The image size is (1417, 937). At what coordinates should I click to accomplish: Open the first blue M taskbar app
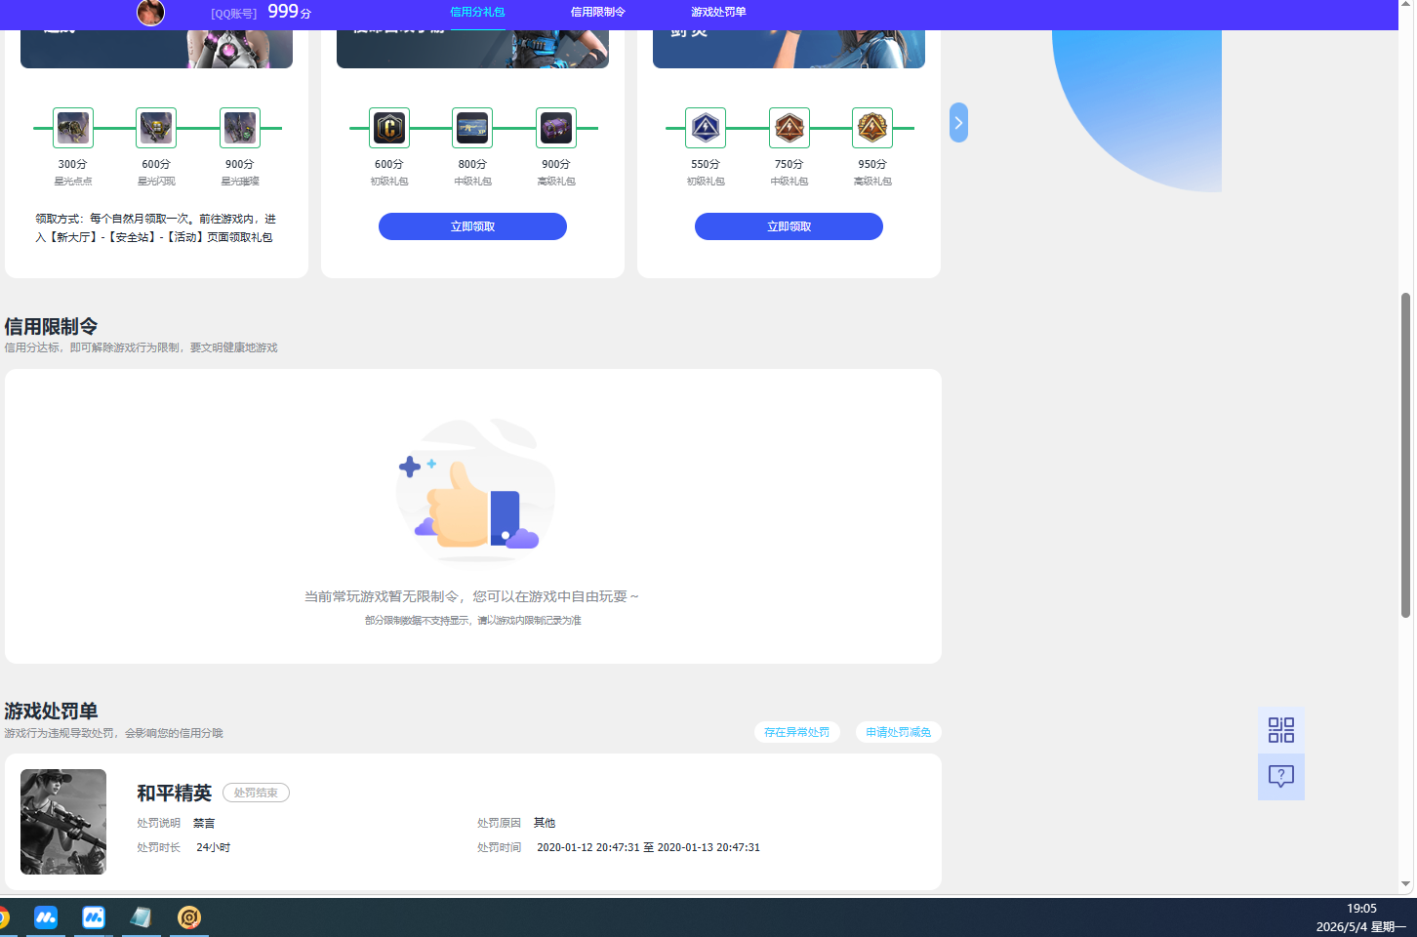coord(46,917)
